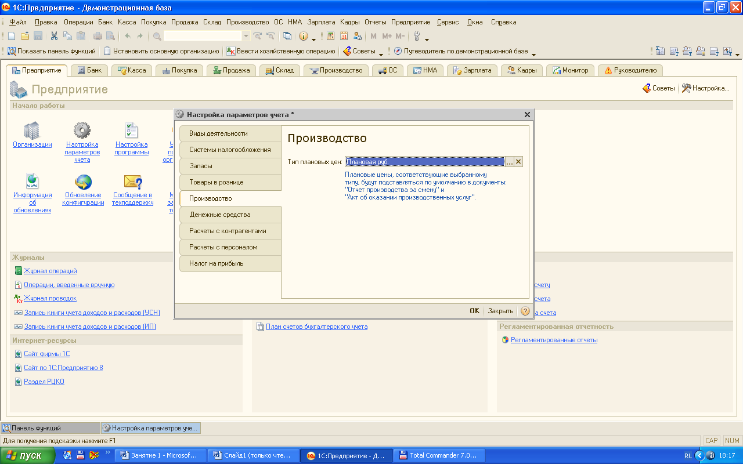743x464 pixels.
Task: Click the New document icon in toolbar
Action: point(13,36)
